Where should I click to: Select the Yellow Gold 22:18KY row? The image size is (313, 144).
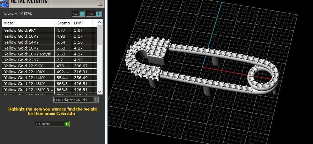click(49, 84)
